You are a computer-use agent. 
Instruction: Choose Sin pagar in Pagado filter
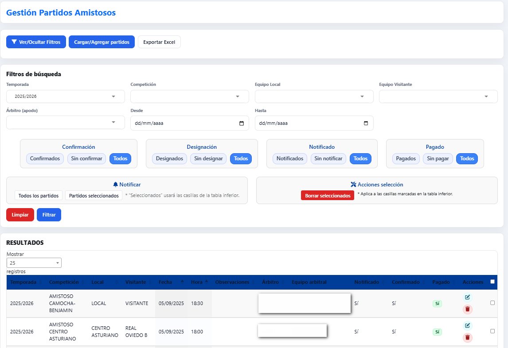coord(438,159)
